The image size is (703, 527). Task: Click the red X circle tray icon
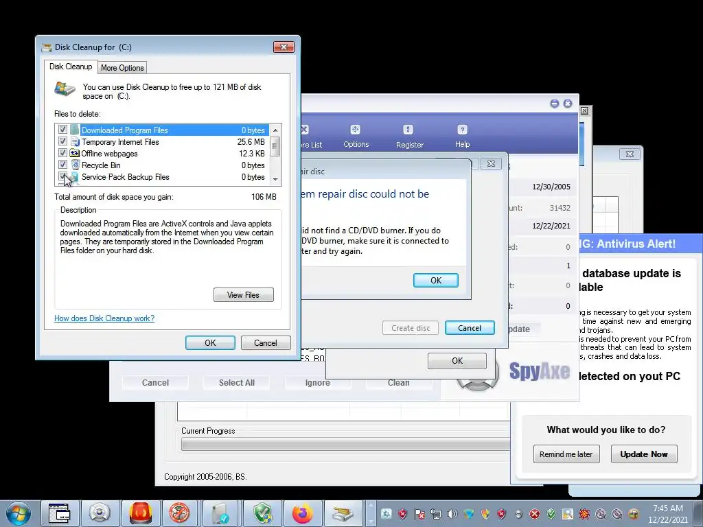[x=534, y=514]
